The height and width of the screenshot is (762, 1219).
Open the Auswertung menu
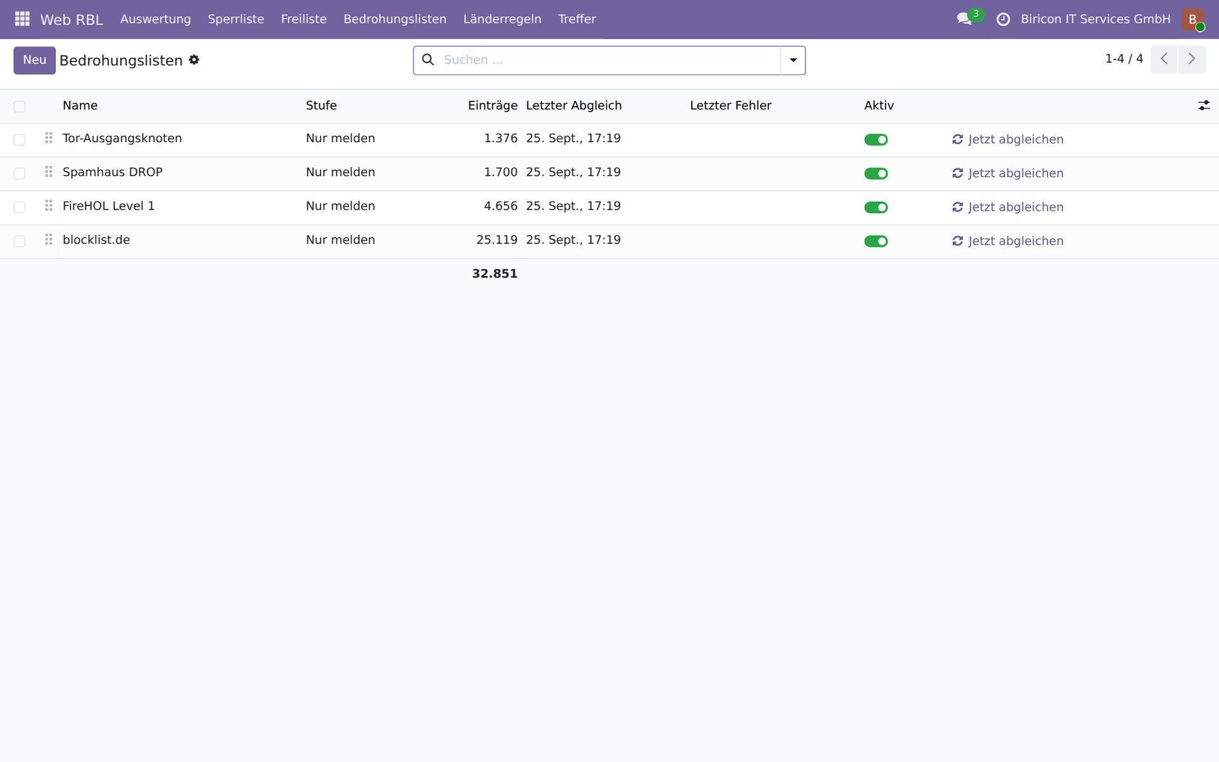(156, 19)
